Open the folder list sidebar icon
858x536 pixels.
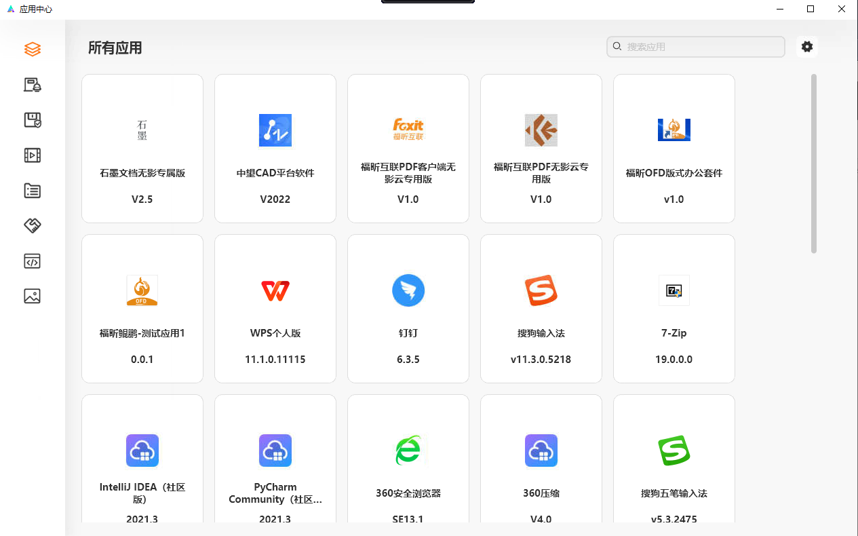click(x=33, y=191)
